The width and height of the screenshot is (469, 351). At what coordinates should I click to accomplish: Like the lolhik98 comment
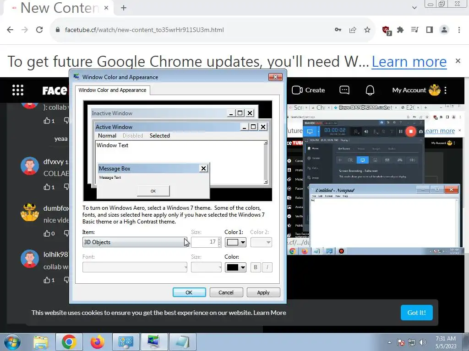pos(47,280)
